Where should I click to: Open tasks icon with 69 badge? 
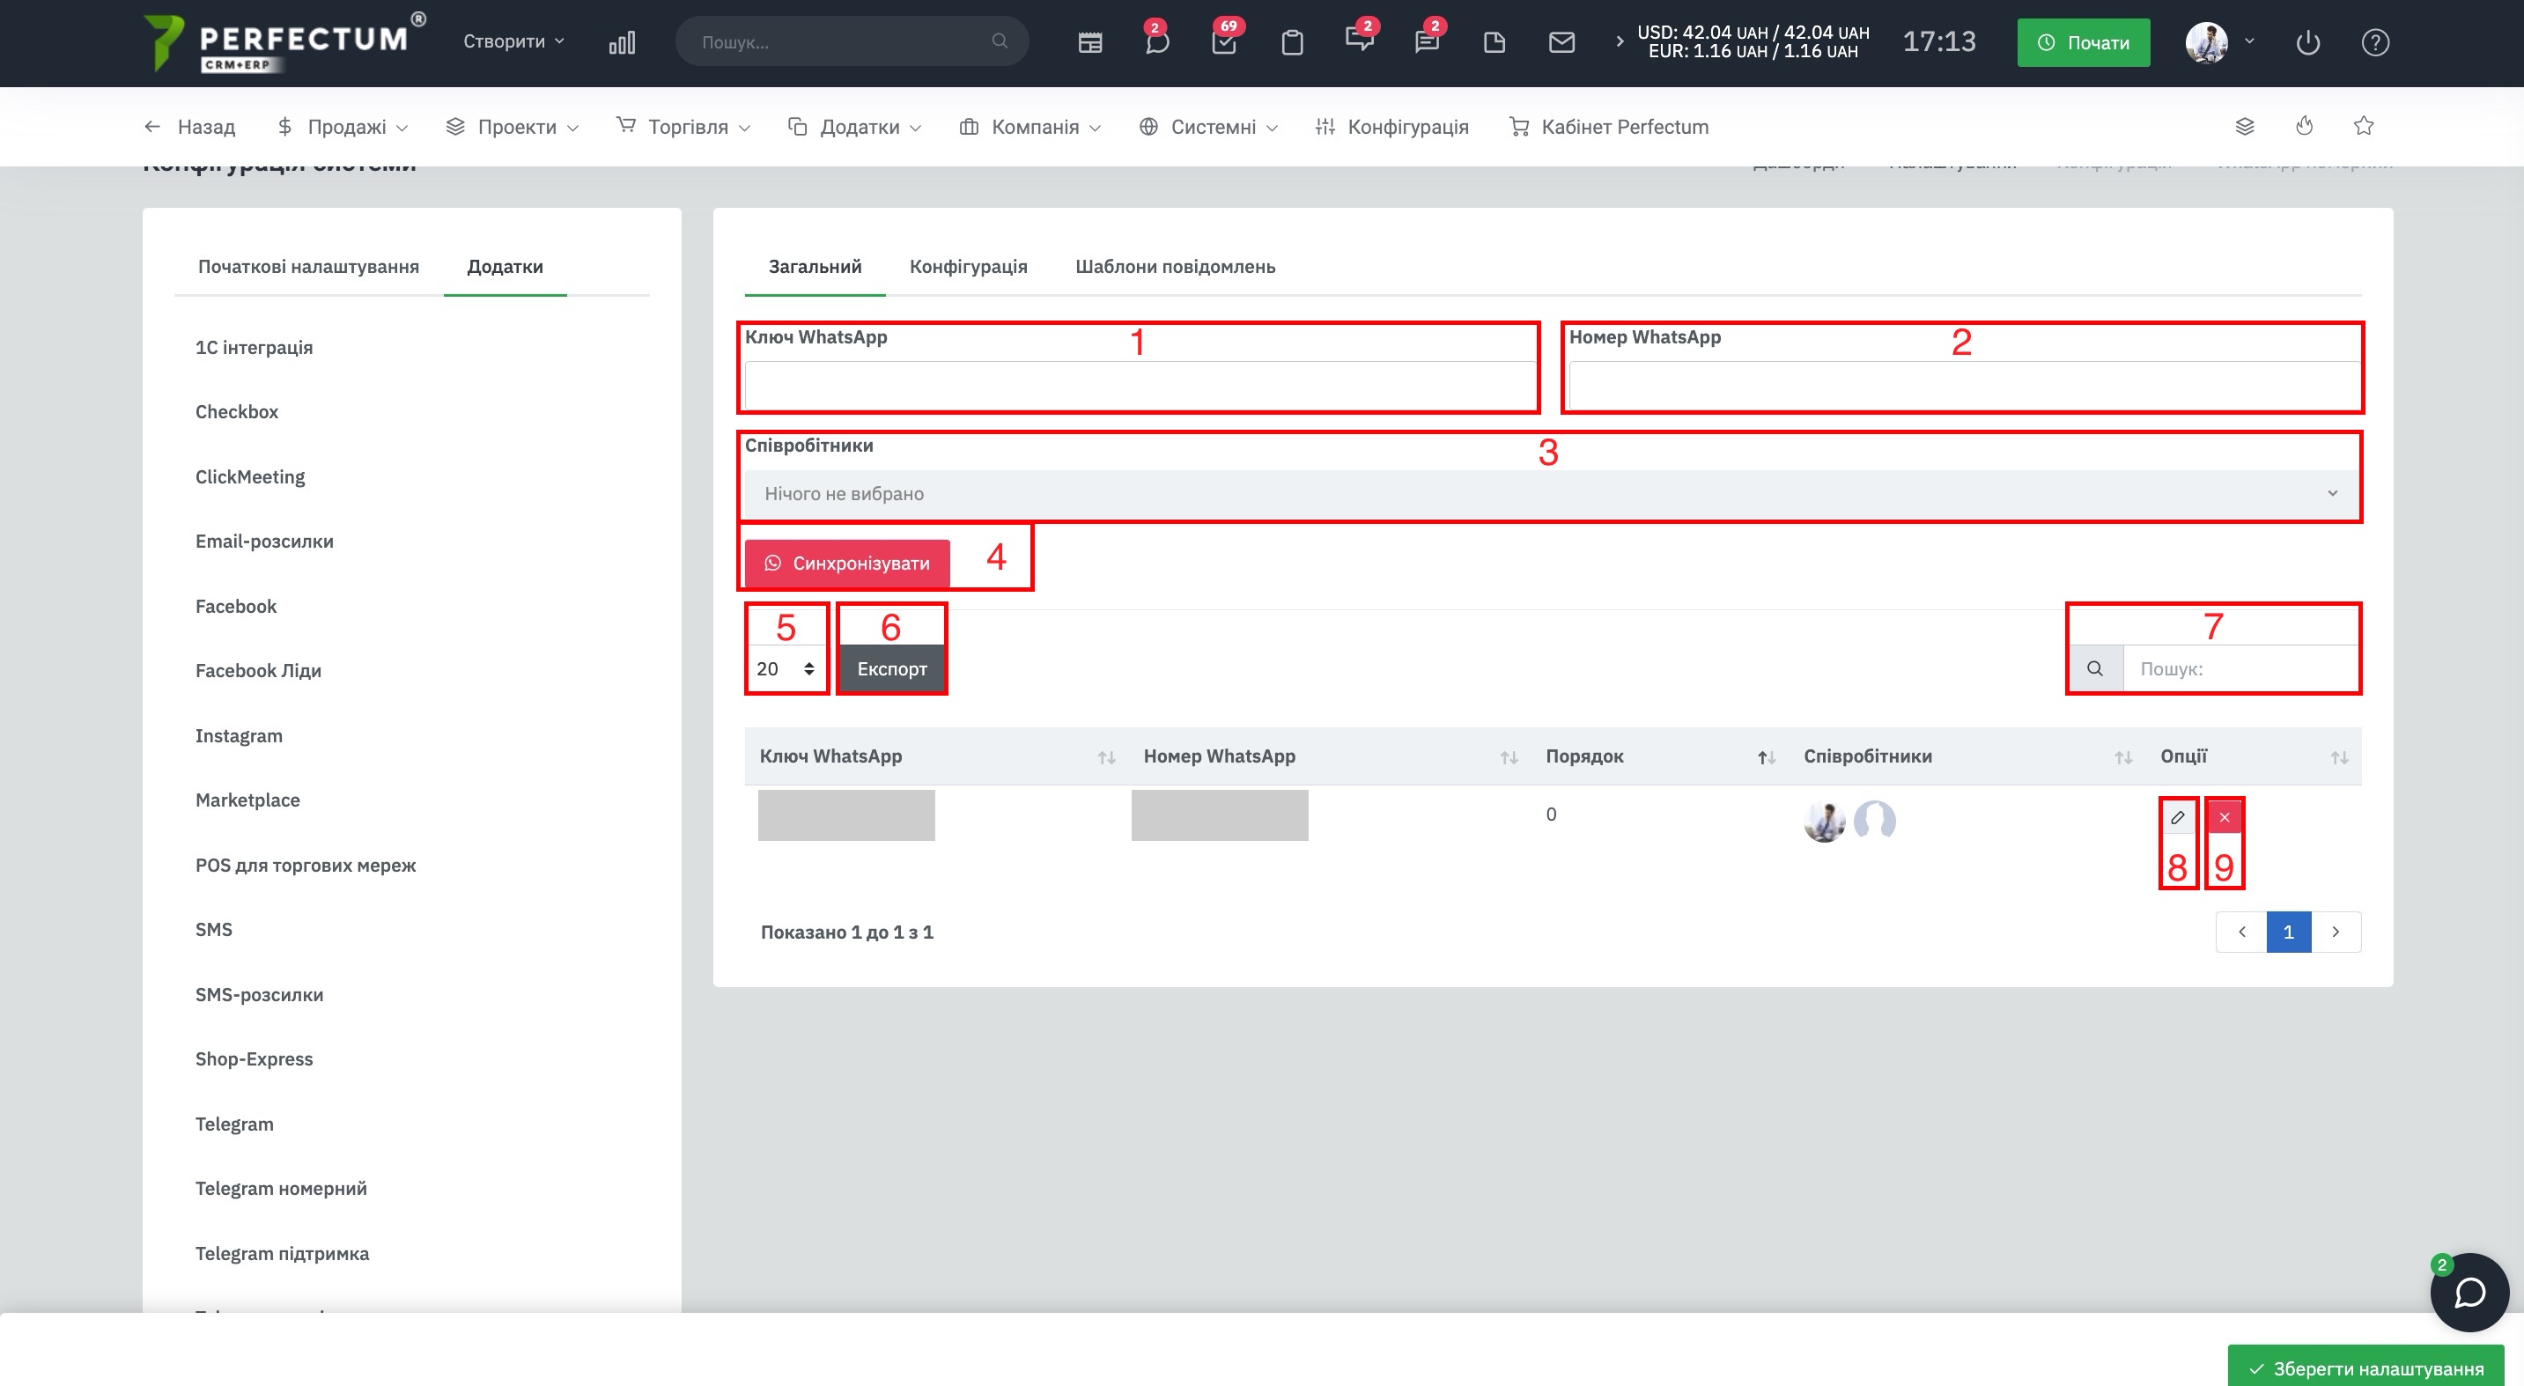pos(1224,42)
